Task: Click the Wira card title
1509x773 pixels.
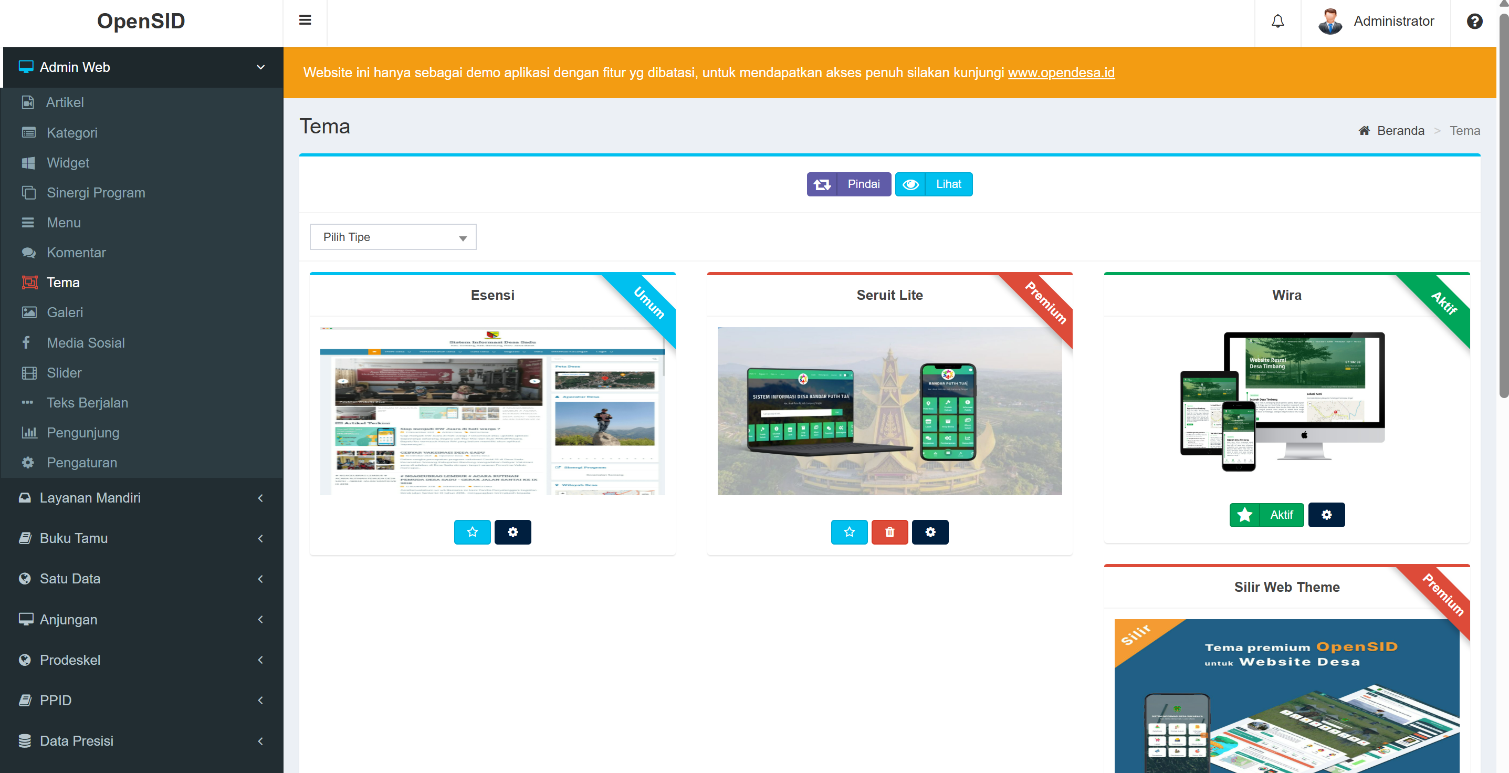Action: tap(1286, 295)
